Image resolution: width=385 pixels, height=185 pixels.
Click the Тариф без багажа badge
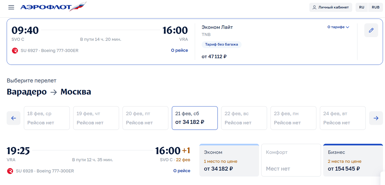pos(221,44)
